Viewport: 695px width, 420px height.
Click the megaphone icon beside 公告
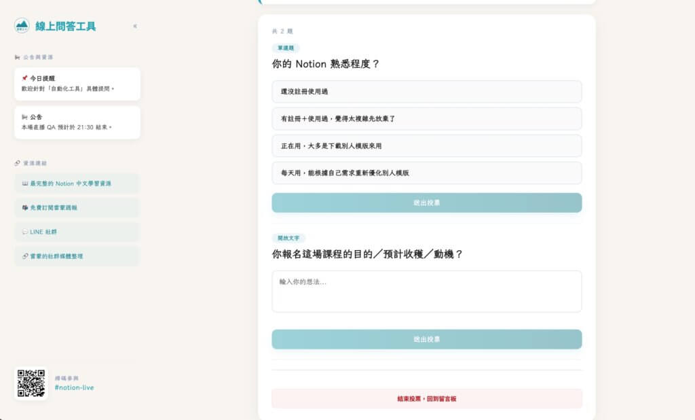24,115
